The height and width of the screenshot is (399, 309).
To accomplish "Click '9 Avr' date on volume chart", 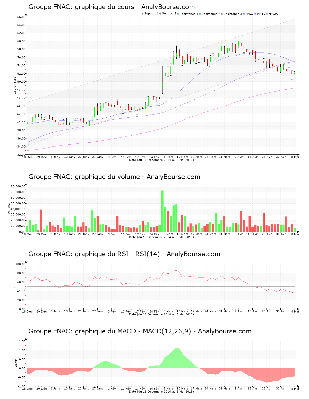I will point(238,234).
